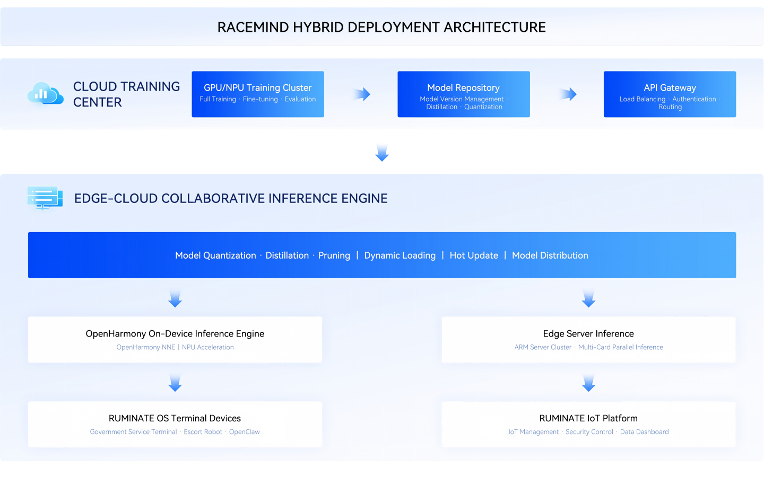This screenshot has width=764, height=504.
Task: Select the GPU/NPU Training Cluster box
Action: (x=258, y=94)
